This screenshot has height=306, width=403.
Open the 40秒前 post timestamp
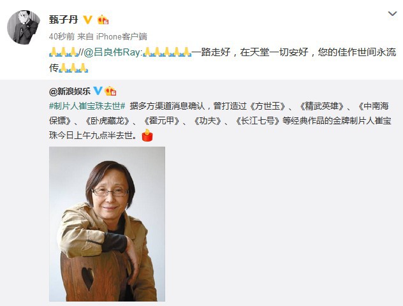coord(62,37)
